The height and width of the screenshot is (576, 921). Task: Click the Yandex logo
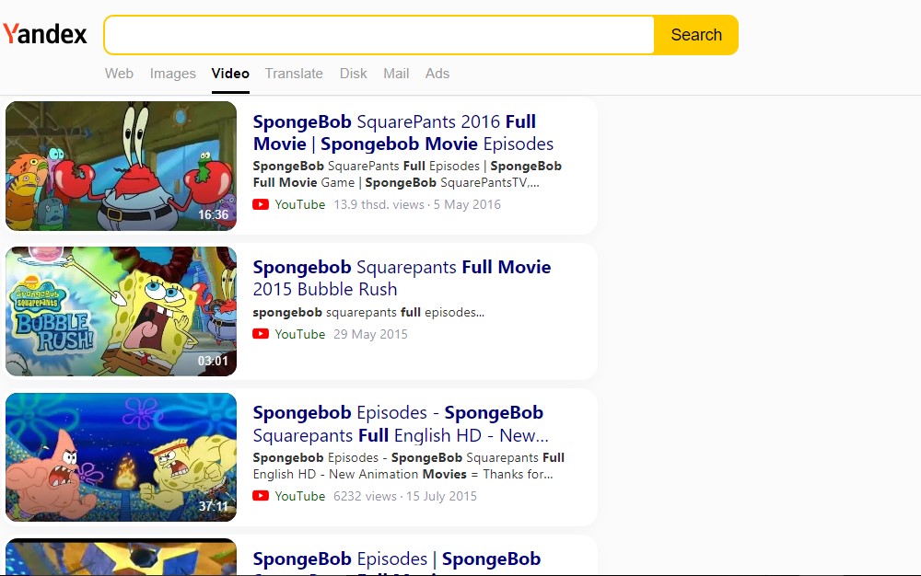(45, 34)
